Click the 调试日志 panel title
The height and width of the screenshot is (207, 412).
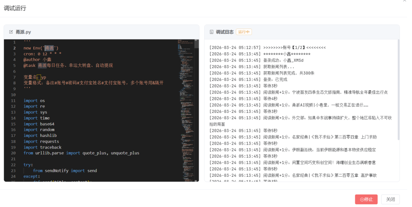225,32
